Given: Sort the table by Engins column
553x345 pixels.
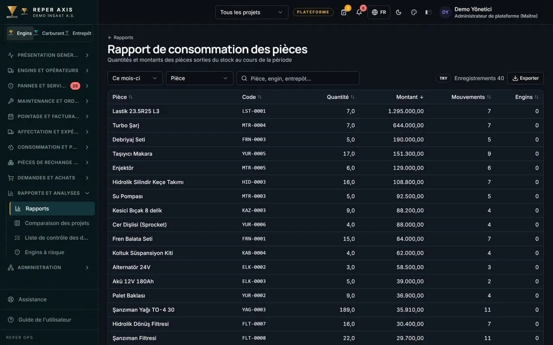Looking at the screenshot, I should [x=527, y=97].
